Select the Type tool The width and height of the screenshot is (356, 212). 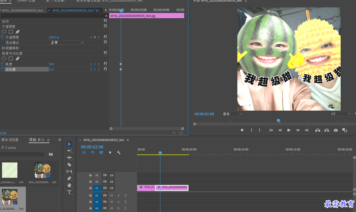(x=69, y=192)
